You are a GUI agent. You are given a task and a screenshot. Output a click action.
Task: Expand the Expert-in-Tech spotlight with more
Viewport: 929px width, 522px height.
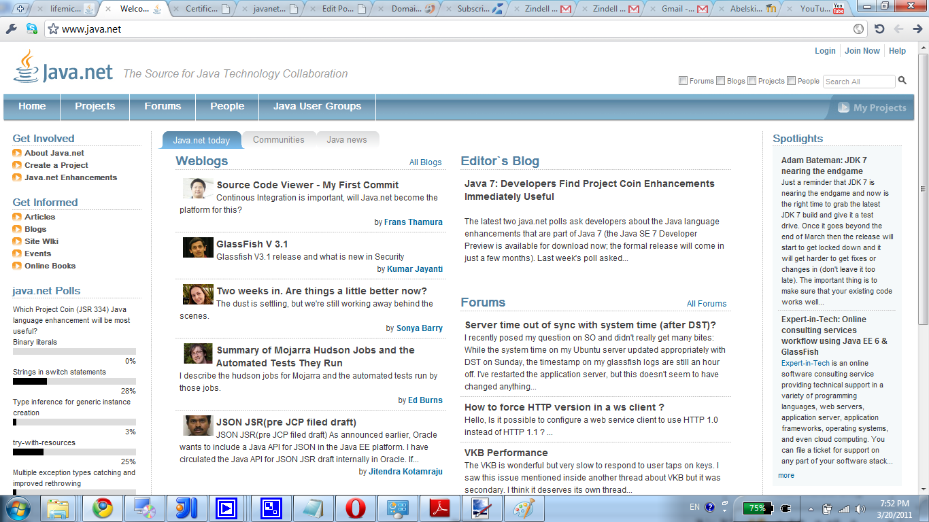pyautogui.click(x=786, y=475)
